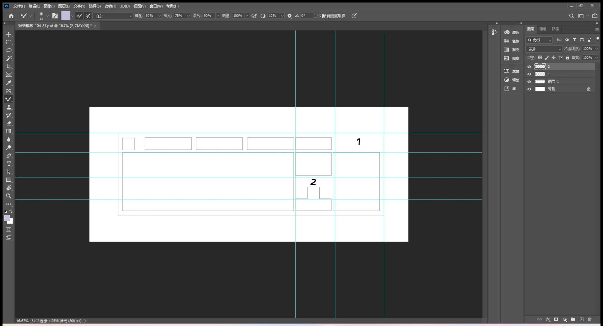Open the layer 不透明度 dropdown arrow

pyautogui.click(x=596, y=49)
